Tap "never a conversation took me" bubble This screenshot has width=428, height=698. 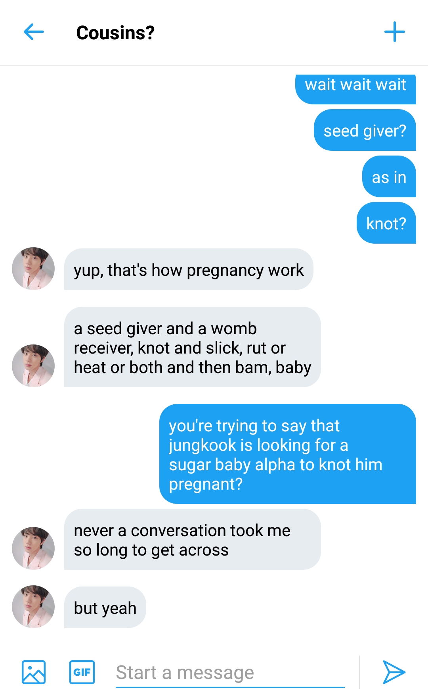192,540
